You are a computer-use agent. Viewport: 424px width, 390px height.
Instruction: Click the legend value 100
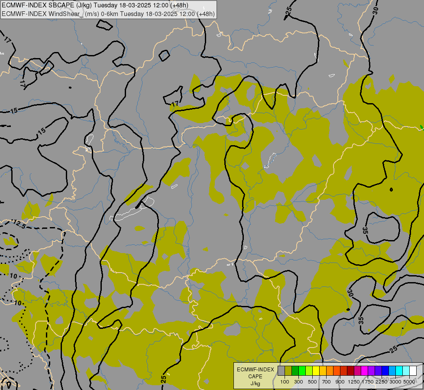click(285, 382)
